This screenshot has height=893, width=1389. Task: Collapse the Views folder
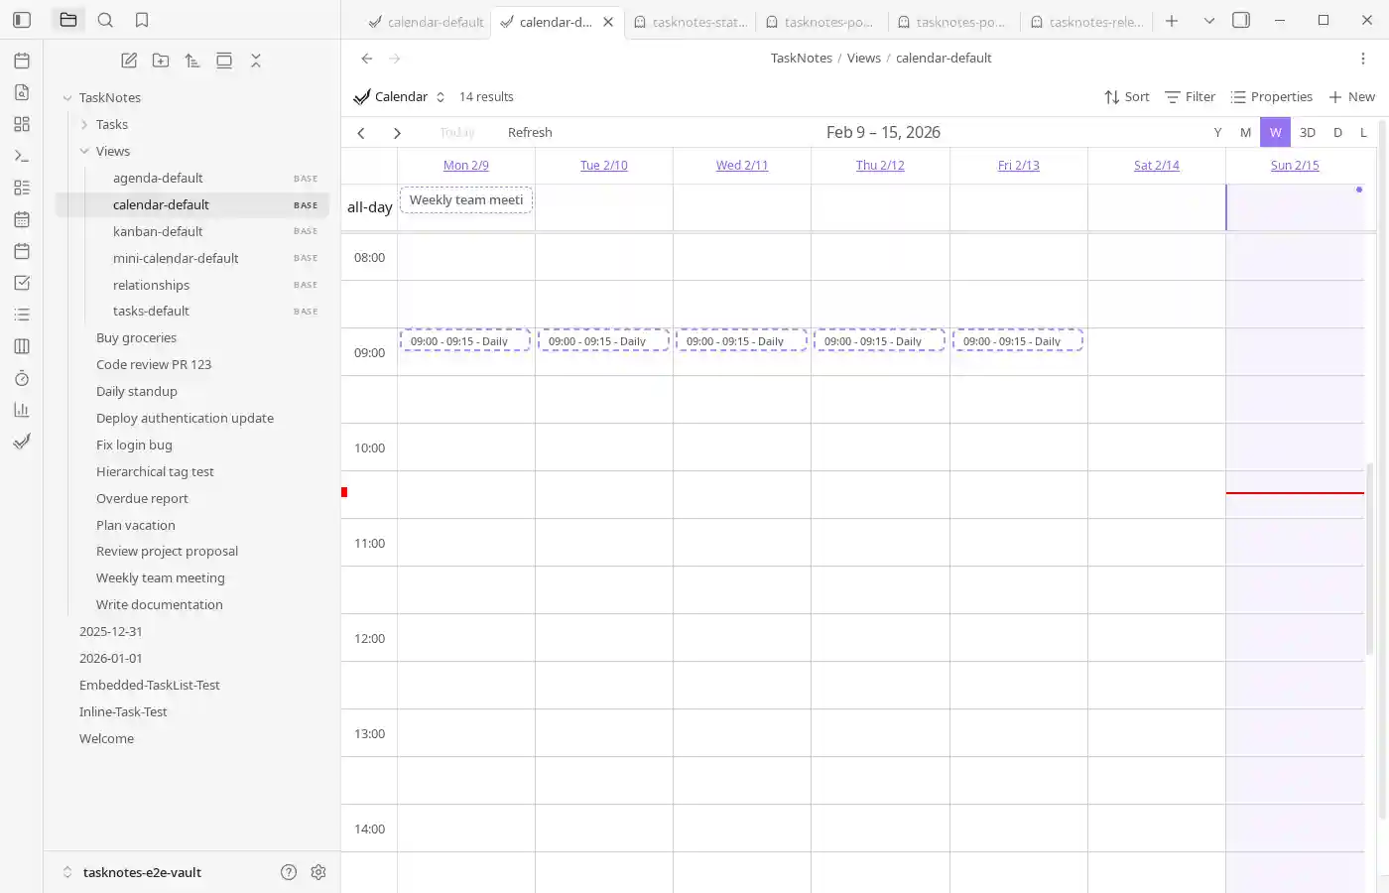(x=84, y=151)
